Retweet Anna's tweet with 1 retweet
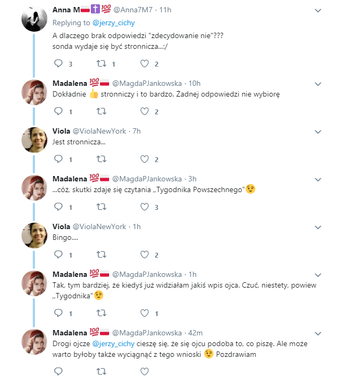 [101, 64]
